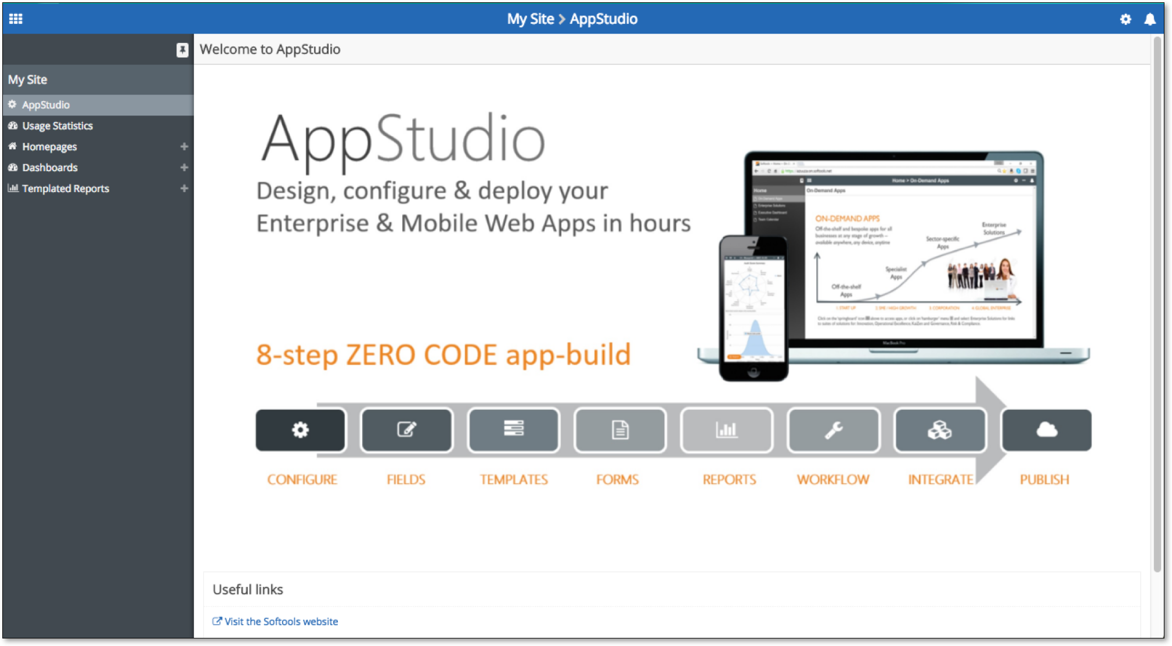
Task: Click the Homepages home icon
Action: coord(13,146)
